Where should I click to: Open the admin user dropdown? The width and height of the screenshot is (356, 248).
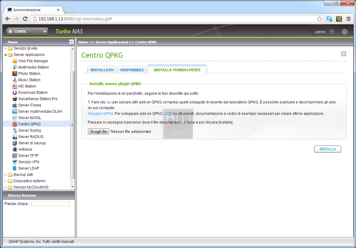pyautogui.click(x=332, y=32)
